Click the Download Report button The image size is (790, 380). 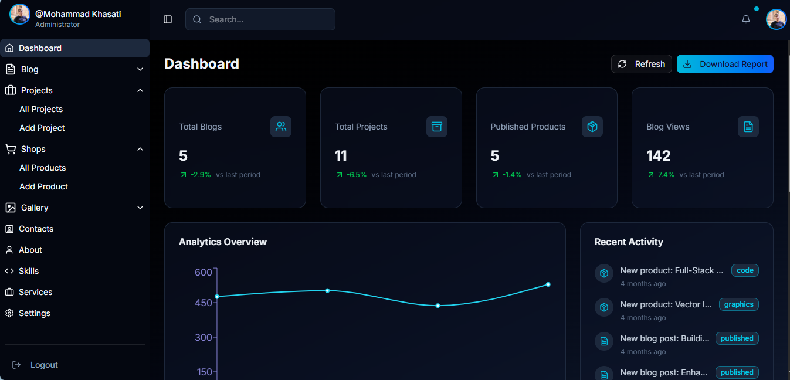[x=725, y=64]
